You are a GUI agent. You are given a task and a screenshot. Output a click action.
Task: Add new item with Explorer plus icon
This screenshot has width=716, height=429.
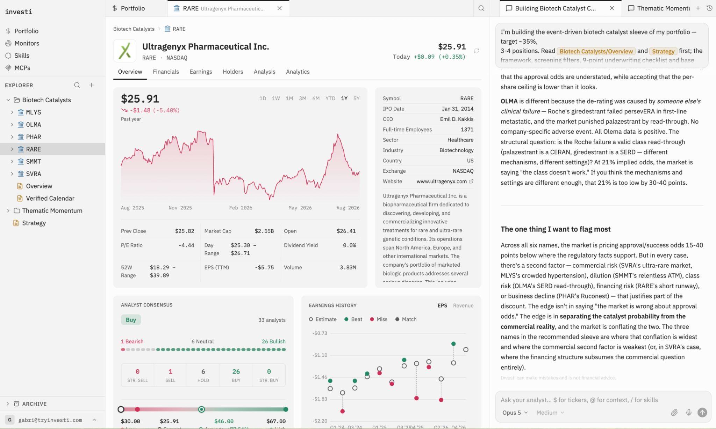[x=91, y=85]
